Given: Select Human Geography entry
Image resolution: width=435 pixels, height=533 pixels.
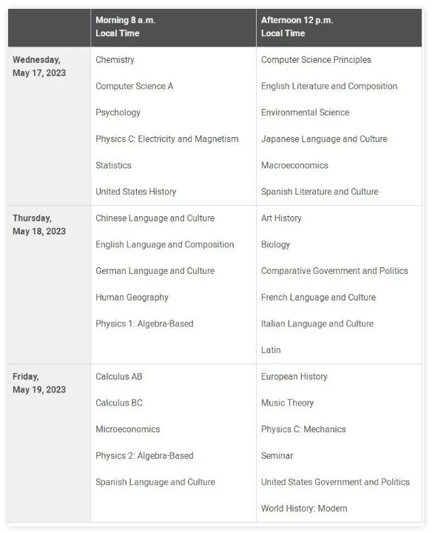Looking at the screenshot, I should [x=132, y=298].
